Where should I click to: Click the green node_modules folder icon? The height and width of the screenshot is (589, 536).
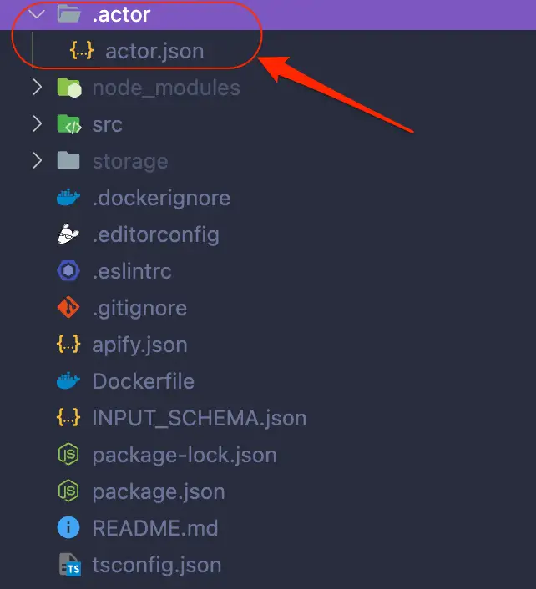click(68, 88)
